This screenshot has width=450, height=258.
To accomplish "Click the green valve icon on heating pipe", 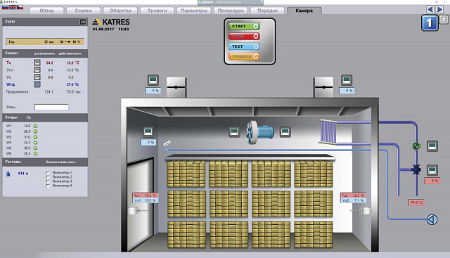I will [x=416, y=146].
